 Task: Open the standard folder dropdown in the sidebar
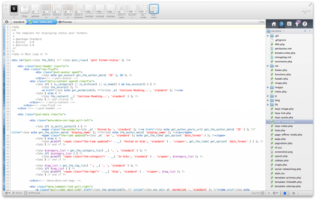[x=276, y=31]
